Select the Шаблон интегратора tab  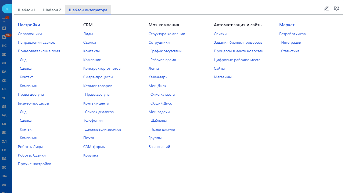(x=88, y=10)
